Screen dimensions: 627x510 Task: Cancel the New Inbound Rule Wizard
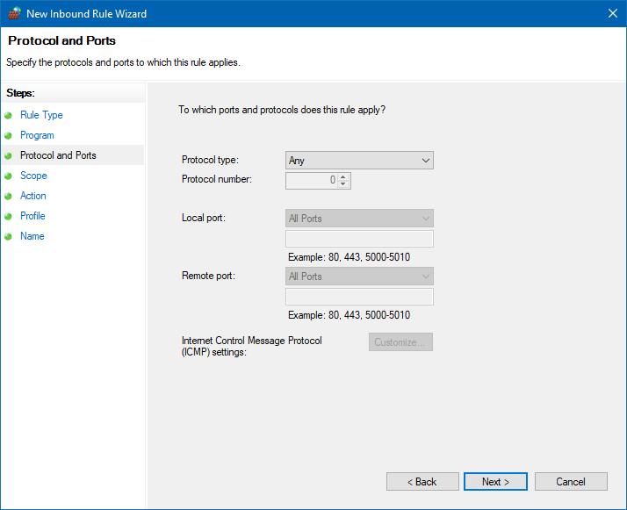pos(571,482)
